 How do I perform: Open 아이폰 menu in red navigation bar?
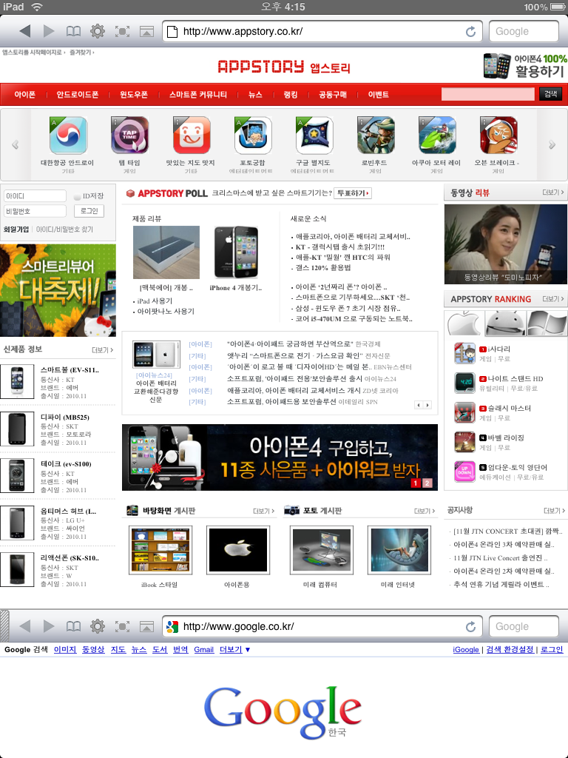coord(24,95)
